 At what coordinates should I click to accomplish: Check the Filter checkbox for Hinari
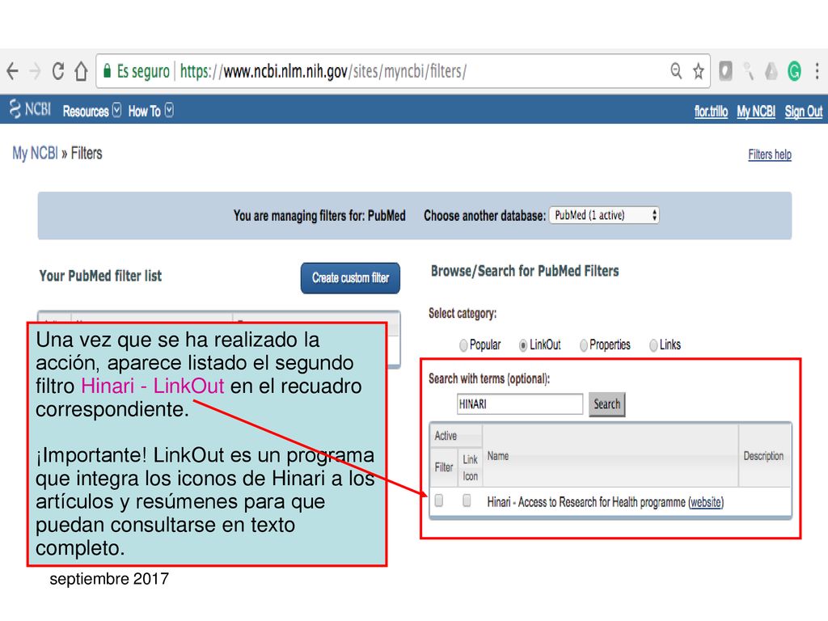tap(439, 501)
